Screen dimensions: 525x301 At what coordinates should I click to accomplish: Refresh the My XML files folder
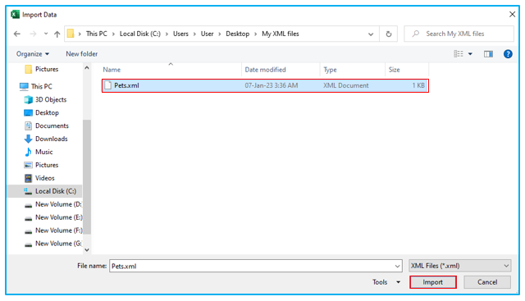388,34
